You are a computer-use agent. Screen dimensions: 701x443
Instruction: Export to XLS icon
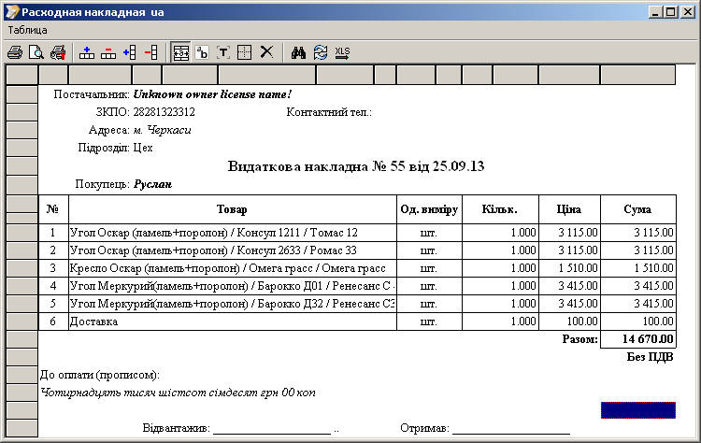pos(342,52)
